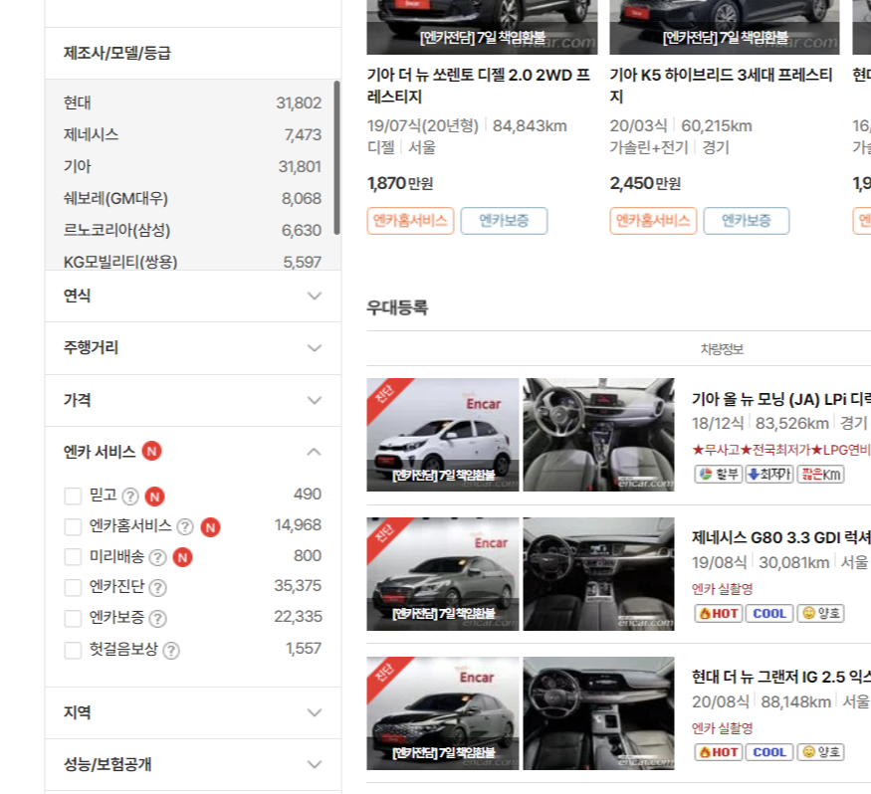871x794 pixels.
Task: Click COOL tag on 그랜저 IG listing
Action: point(769,752)
